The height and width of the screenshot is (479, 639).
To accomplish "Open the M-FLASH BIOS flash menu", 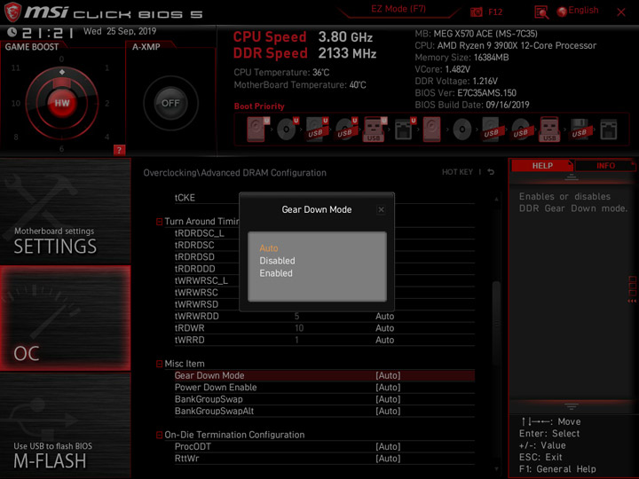I will pyautogui.click(x=65, y=425).
